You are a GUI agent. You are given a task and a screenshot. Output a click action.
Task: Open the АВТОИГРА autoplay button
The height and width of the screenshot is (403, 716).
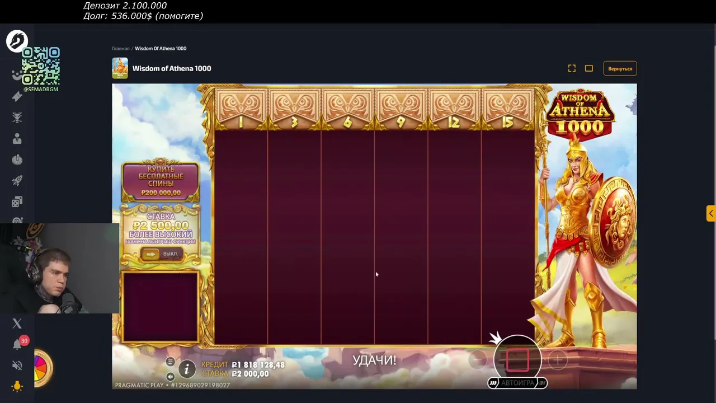[x=517, y=383]
